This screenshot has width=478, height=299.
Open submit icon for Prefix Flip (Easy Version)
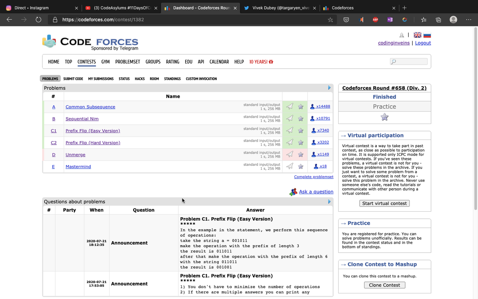290,130
